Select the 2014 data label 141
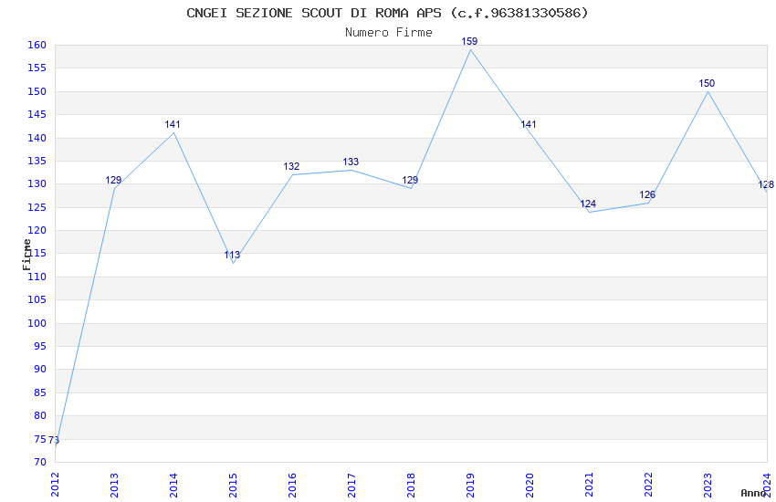The height and width of the screenshot is (502, 776). 173,125
